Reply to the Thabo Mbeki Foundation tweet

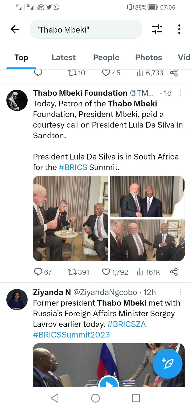pyautogui.click(x=38, y=272)
